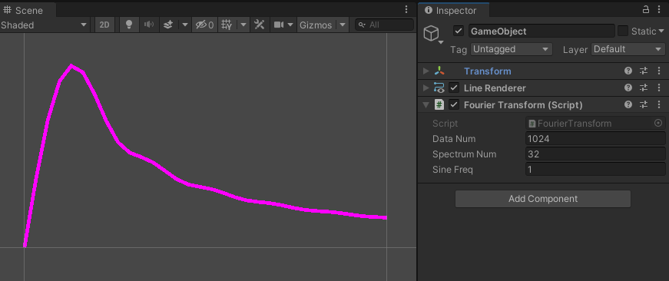Click the scene camera icon

279,25
